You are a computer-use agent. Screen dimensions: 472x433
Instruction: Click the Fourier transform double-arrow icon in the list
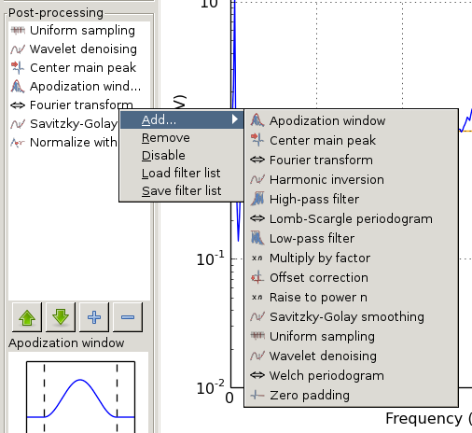click(18, 105)
